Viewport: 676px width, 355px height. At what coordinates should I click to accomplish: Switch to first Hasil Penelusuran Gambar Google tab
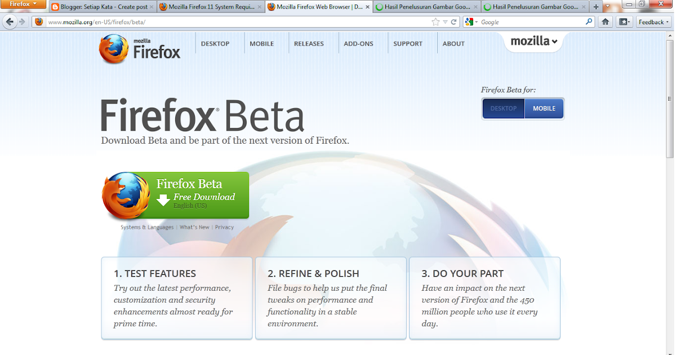[426, 7]
